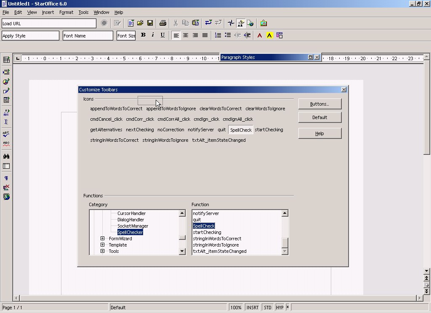Viewport: 431px width, 313px height.
Task: Open the Insert menu
Action: (x=48, y=12)
